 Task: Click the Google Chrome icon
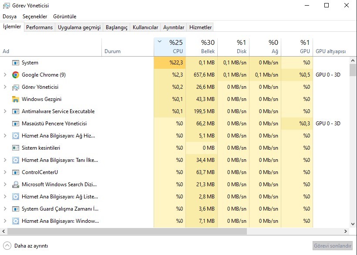(16, 75)
